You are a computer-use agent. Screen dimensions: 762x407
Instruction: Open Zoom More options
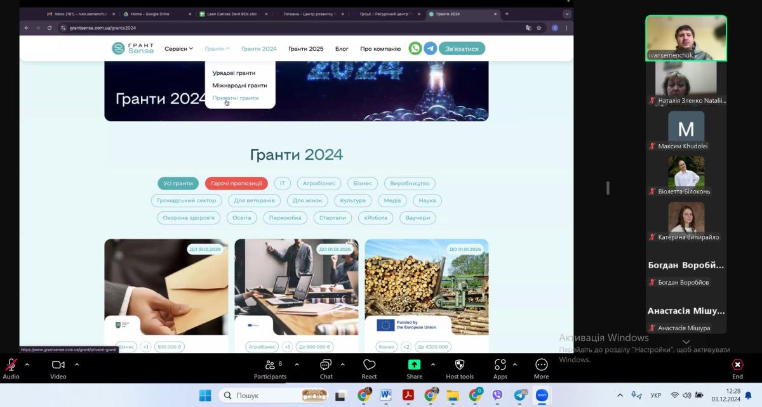(x=541, y=368)
